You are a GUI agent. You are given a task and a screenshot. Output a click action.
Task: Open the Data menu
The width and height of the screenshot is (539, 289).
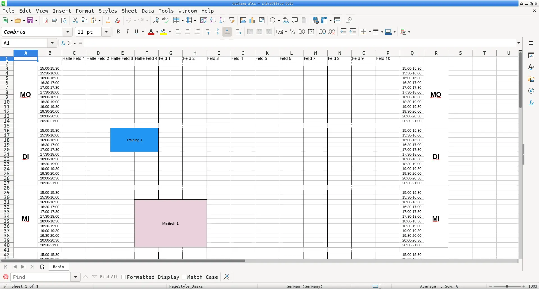tap(148, 11)
